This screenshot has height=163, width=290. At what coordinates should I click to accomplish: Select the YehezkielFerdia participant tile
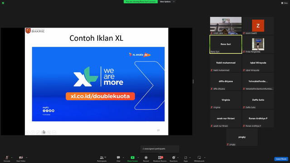pos(258,81)
